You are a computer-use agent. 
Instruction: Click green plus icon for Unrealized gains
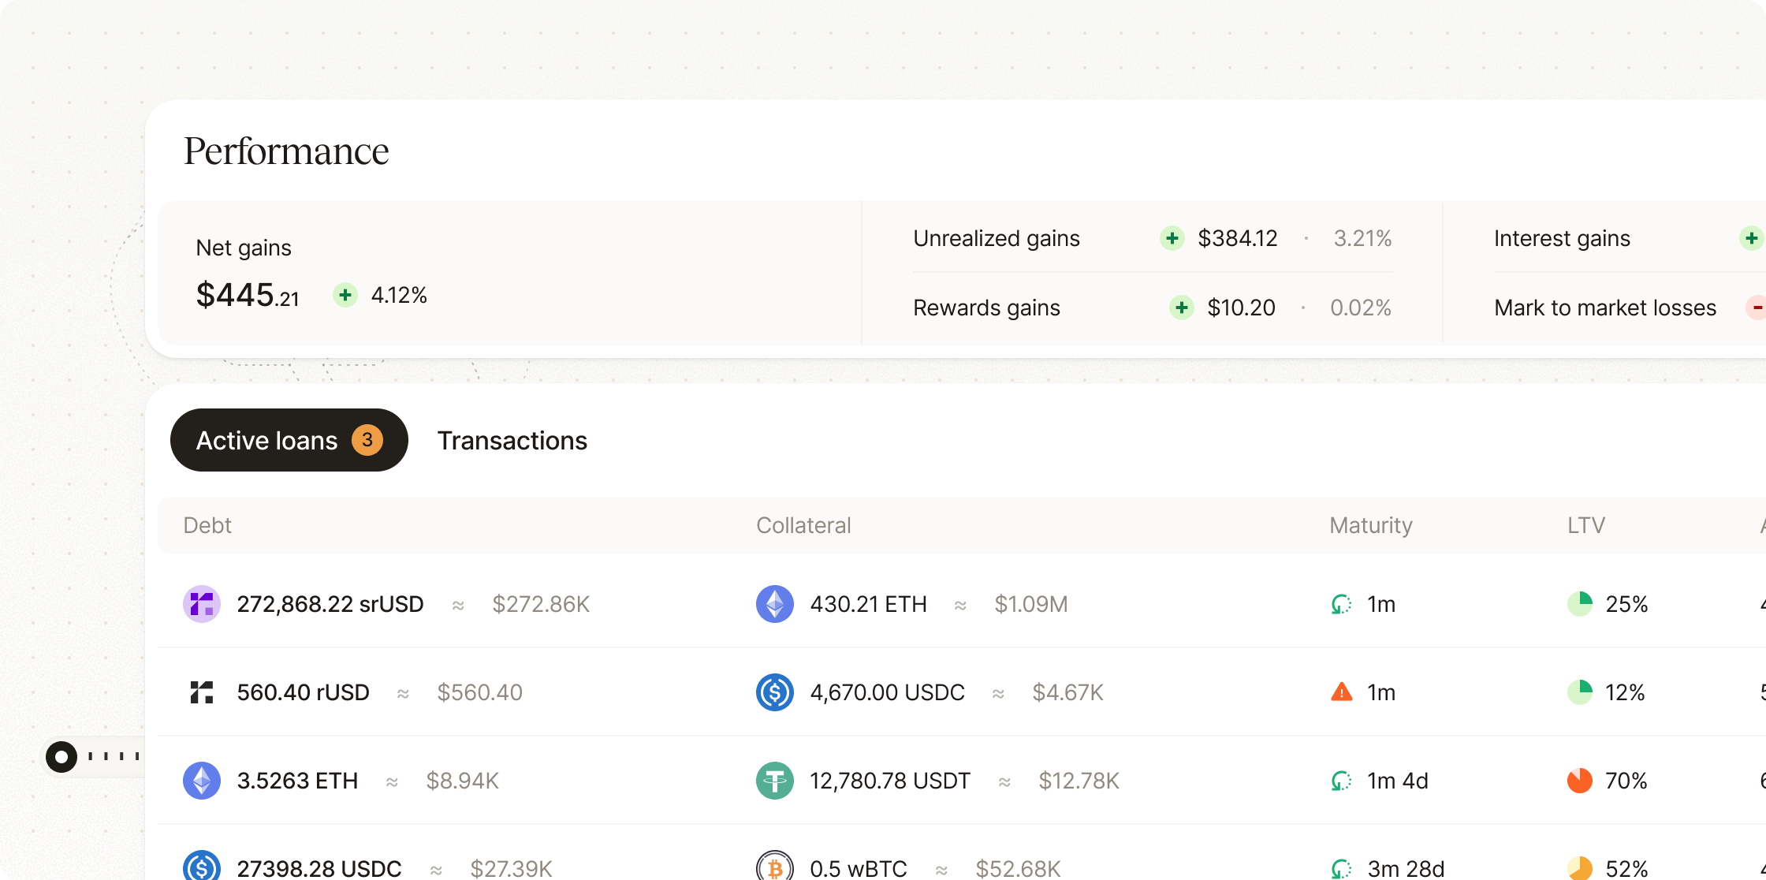pyautogui.click(x=1172, y=238)
